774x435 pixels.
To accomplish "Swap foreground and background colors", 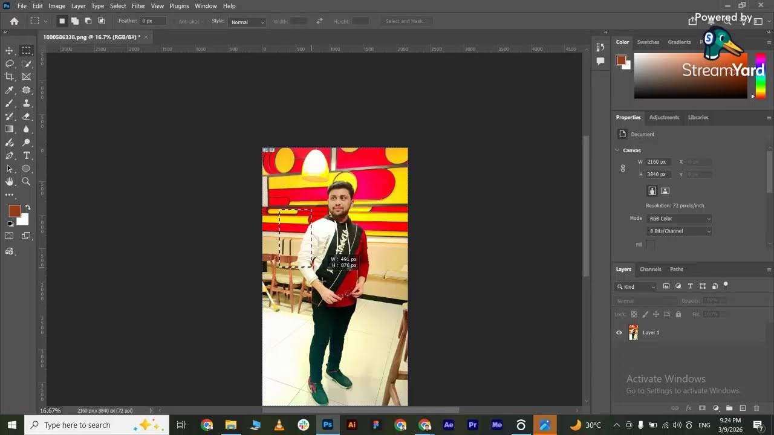I will 28,207.
